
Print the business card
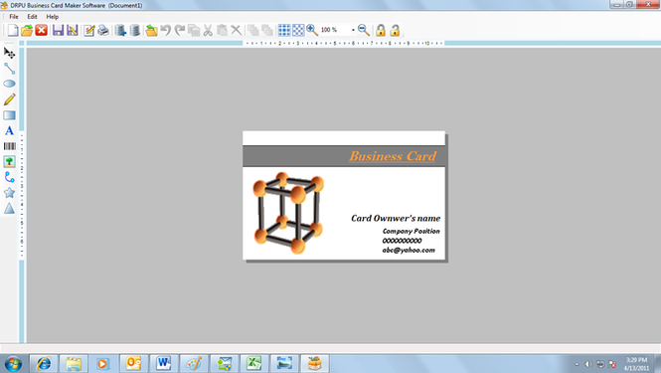coord(103,31)
